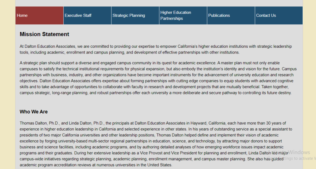Viewport: 316px width, 169px height.
Task: Click the Contact Us navigation link
Action: (x=278, y=15)
